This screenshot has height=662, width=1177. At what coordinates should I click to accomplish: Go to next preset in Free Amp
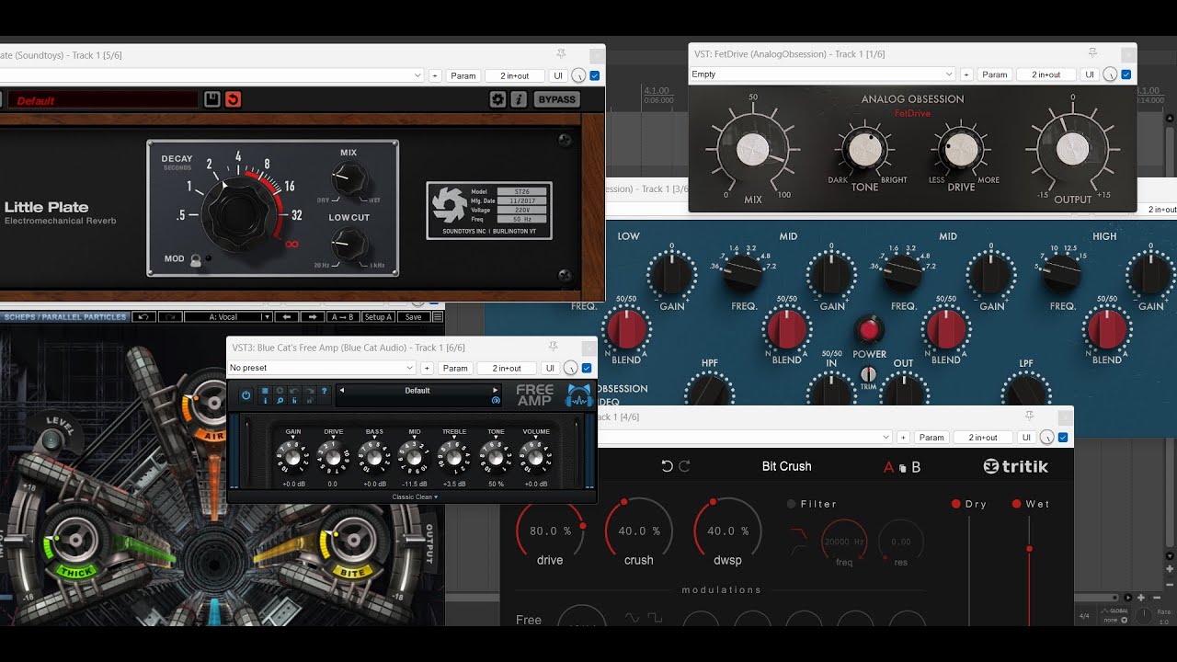(495, 391)
